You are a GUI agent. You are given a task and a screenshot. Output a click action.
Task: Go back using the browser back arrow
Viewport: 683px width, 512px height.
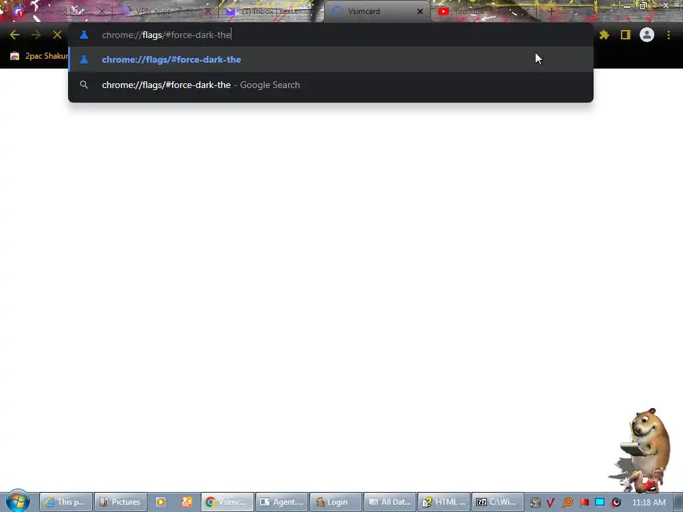coord(15,35)
